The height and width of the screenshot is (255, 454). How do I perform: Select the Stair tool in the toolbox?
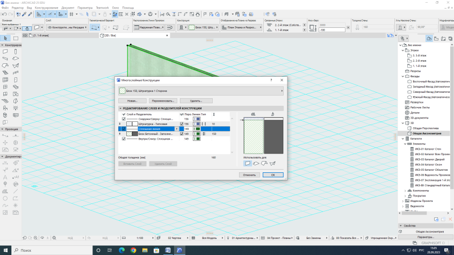5,72
